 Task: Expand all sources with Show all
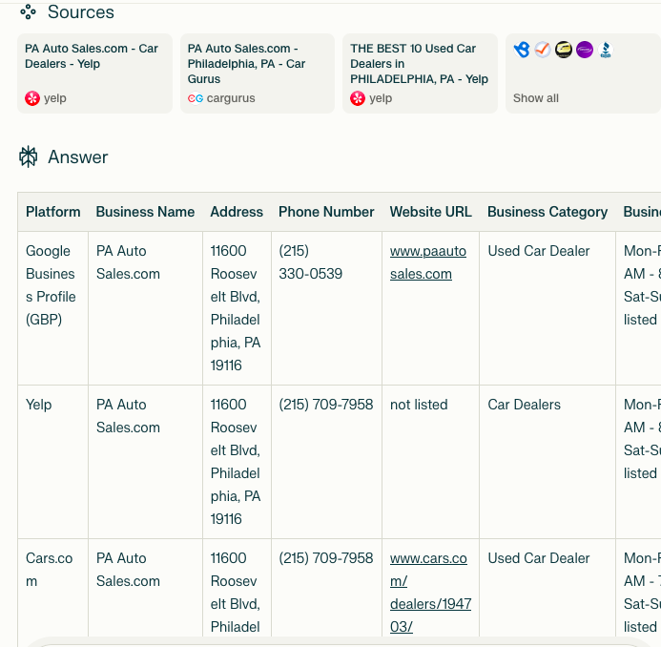pyautogui.click(x=536, y=98)
